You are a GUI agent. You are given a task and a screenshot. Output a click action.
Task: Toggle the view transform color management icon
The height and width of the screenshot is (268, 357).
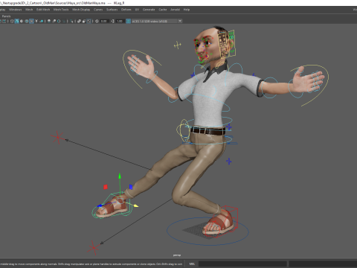coord(128,21)
